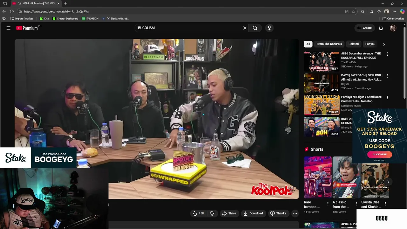407x229 pixels.
Task: Download the video
Action: [x=253, y=213]
